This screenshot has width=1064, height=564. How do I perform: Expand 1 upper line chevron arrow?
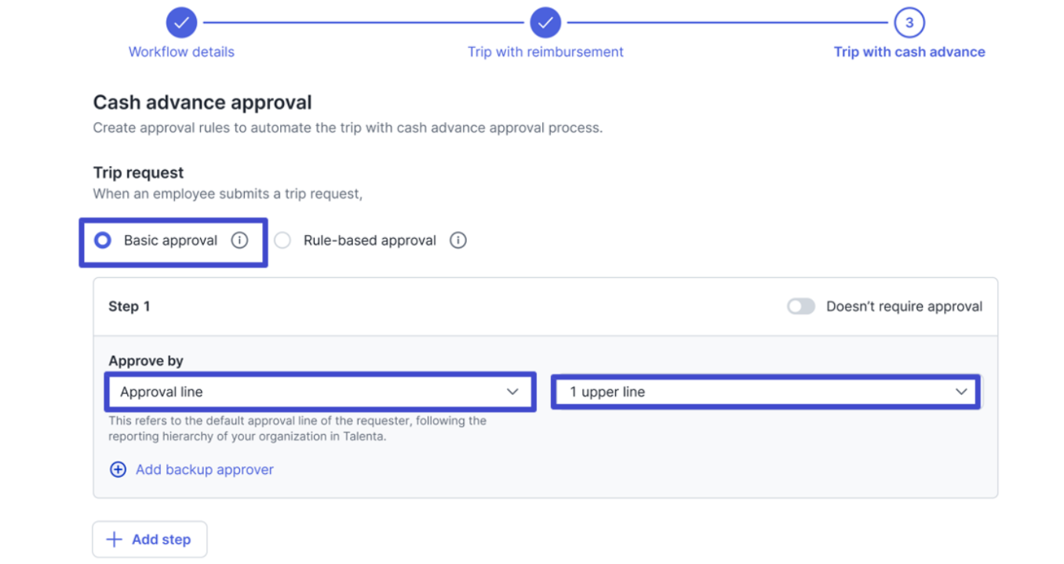click(961, 392)
